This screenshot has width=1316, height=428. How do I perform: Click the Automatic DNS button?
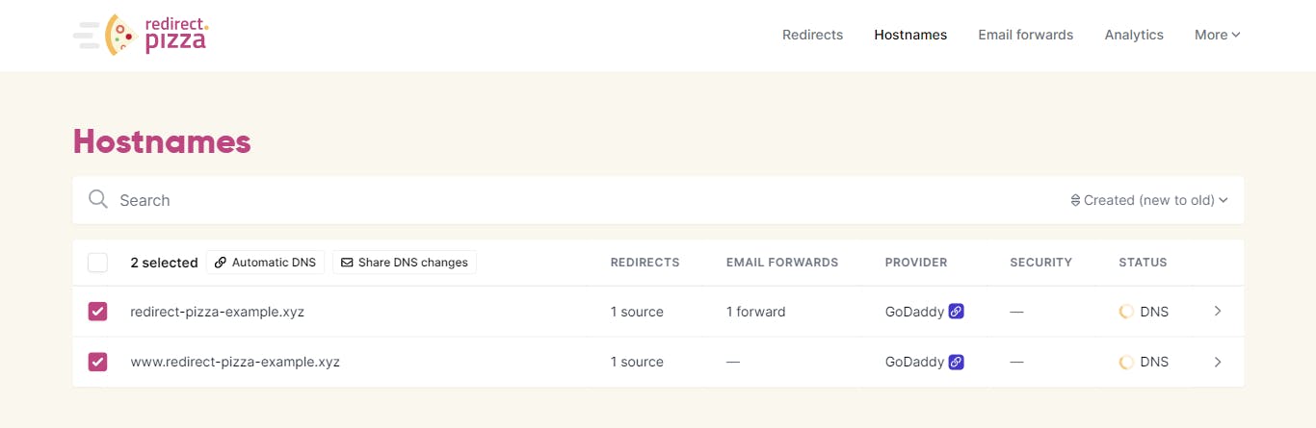(x=265, y=263)
